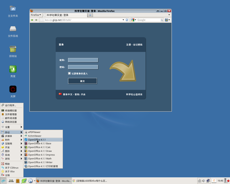Open the 亮度 brightness desktop icon

(x=13, y=69)
